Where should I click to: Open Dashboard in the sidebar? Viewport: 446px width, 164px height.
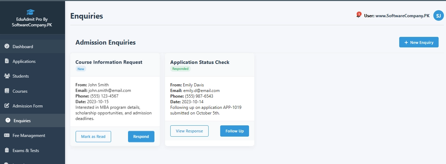tap(32, 46)
